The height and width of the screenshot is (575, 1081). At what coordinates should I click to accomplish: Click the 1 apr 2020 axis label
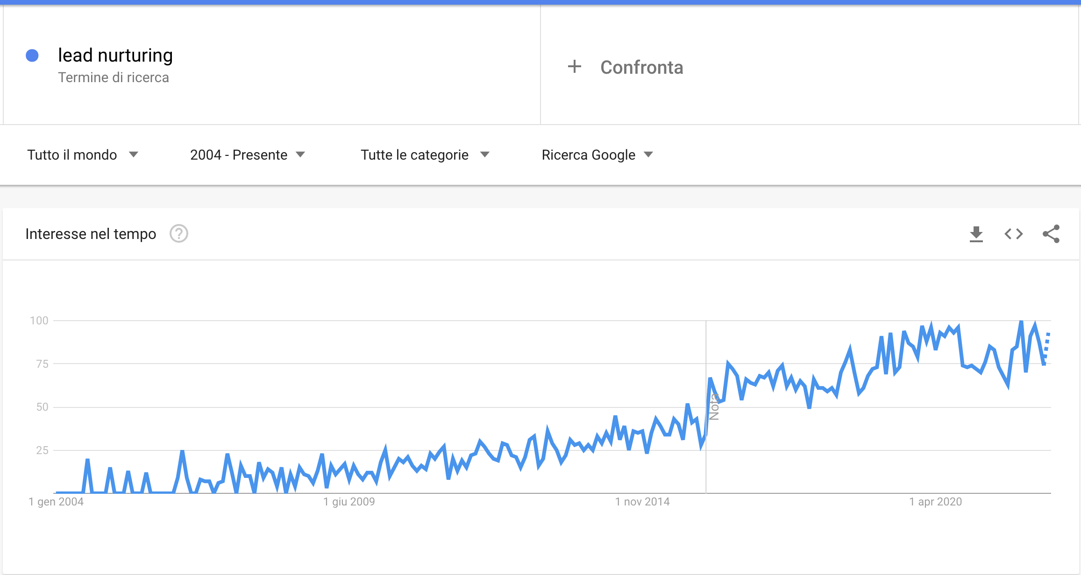(935, 502)
